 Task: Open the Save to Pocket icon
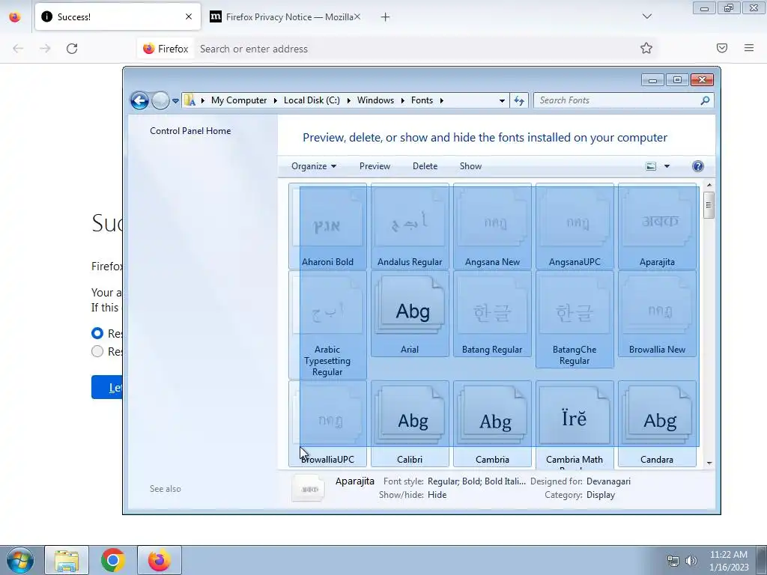tap(722, 48)
